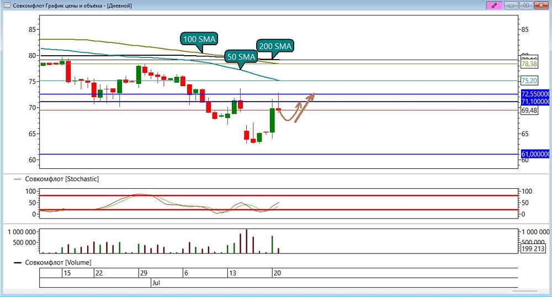
Task: Click the 61,00 blue support level tag
Action: coord(535,154)
